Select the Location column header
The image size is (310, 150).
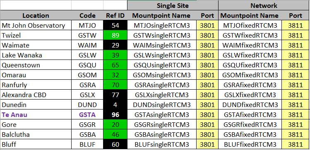coord(36,15)
